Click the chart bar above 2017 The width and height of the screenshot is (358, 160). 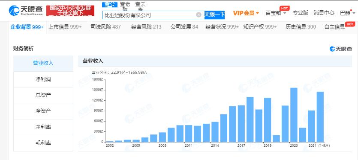pos(241,124)
